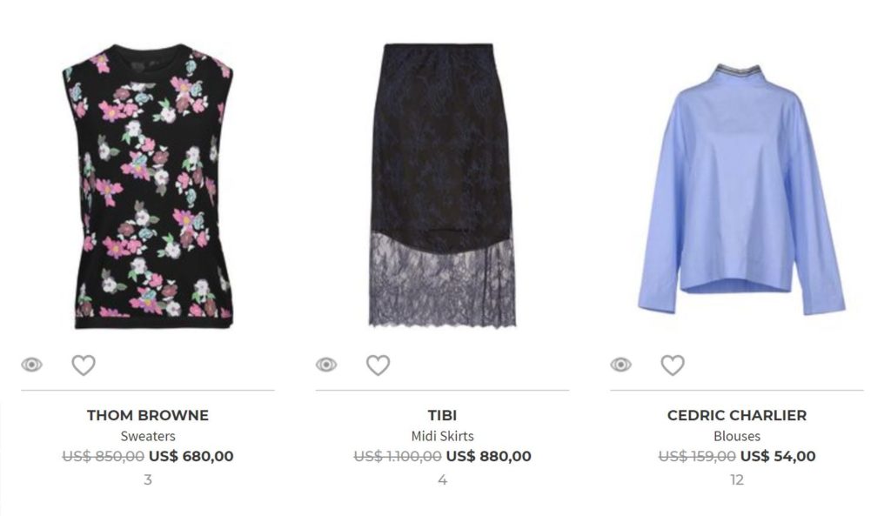Click the blue Cedric Charlier blouse image

[740, 189]
